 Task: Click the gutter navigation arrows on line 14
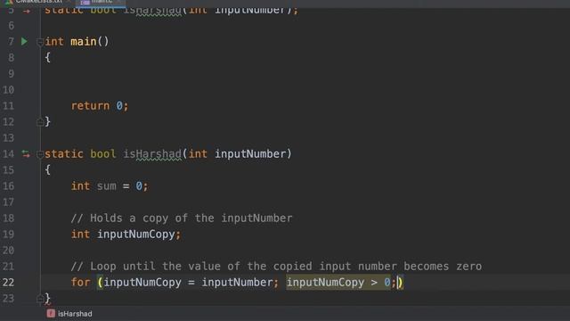tap(26, 154)
